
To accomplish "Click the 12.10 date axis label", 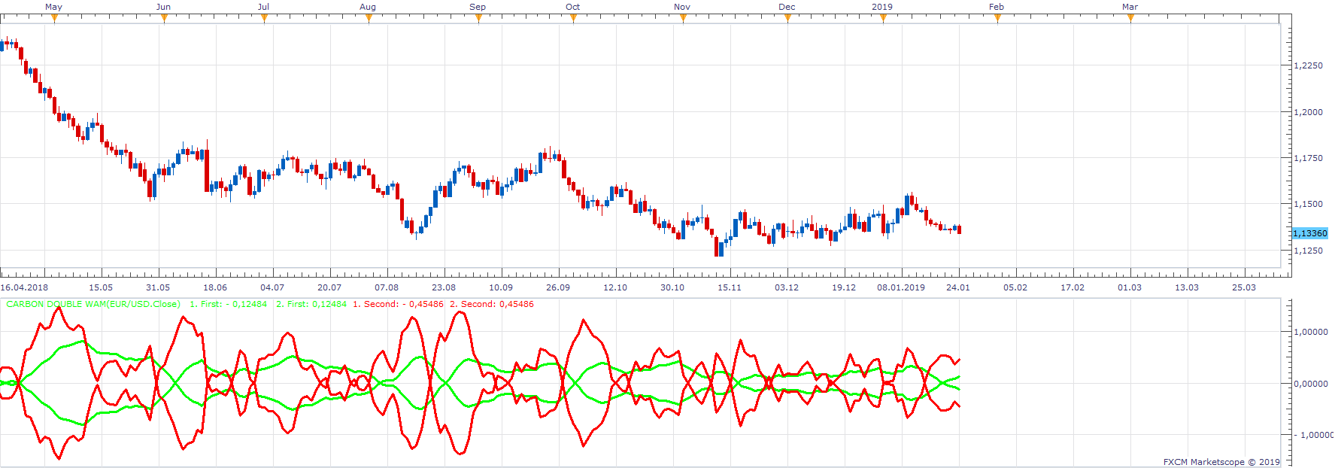I will pos(615,287).
